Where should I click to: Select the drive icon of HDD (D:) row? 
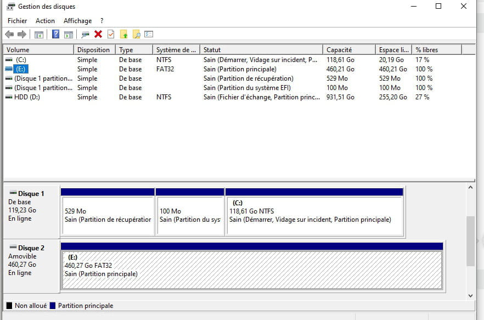click(9, 97)
